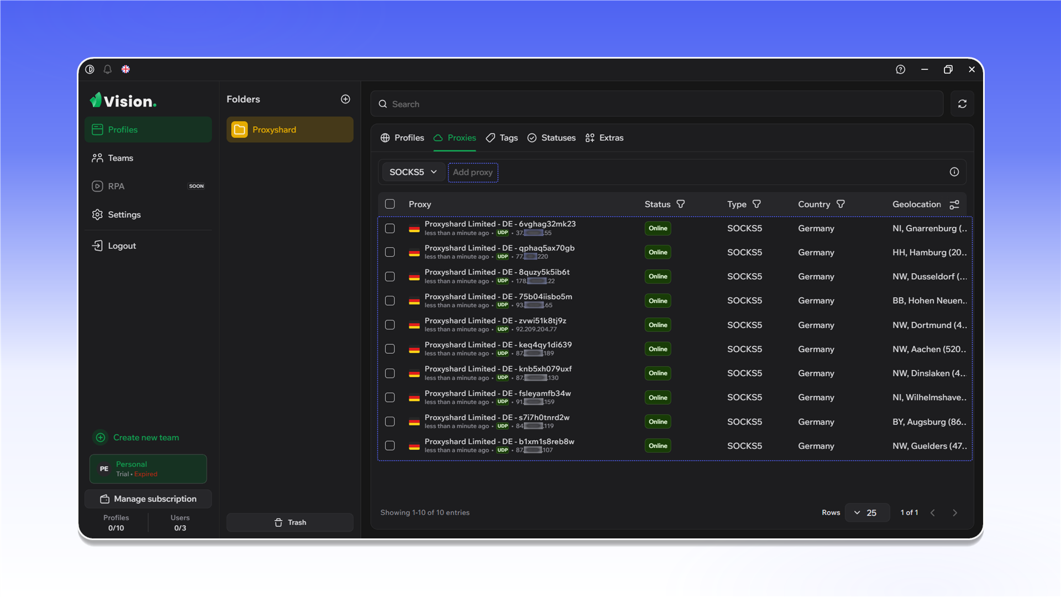
Task: Open the Trash folder button
Action: pyautogui.click(x=290, y=522)
